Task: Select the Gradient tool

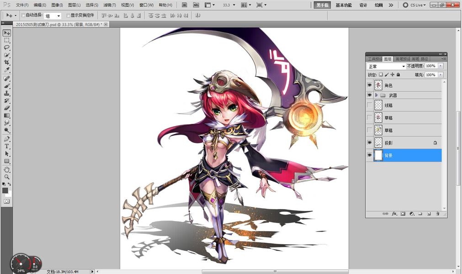Action: click(7, 116)
